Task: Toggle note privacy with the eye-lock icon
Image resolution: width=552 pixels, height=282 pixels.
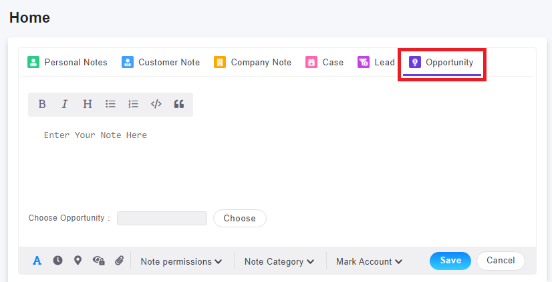Action: click(x=99, y=261)
